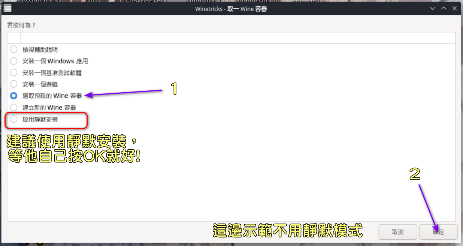Select the 建立新的 Wine 容器 radio button
Image resolution: width=463 pixels, height=246 pixels.
14,107
